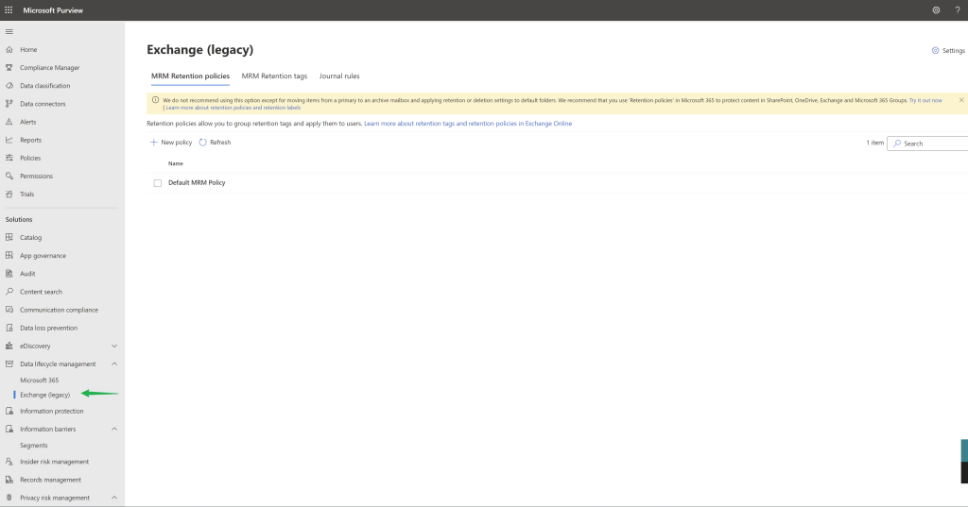Click the Alerts triangle icon

point(9,122)
